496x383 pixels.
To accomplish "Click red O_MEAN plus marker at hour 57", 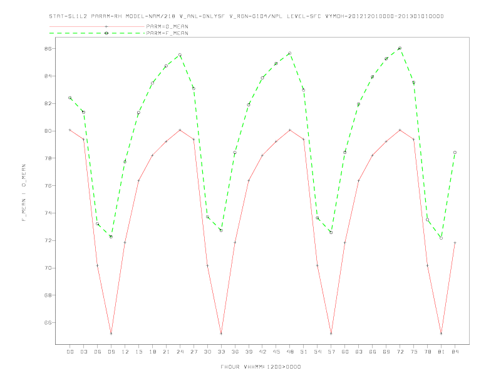I will [331, 334].
